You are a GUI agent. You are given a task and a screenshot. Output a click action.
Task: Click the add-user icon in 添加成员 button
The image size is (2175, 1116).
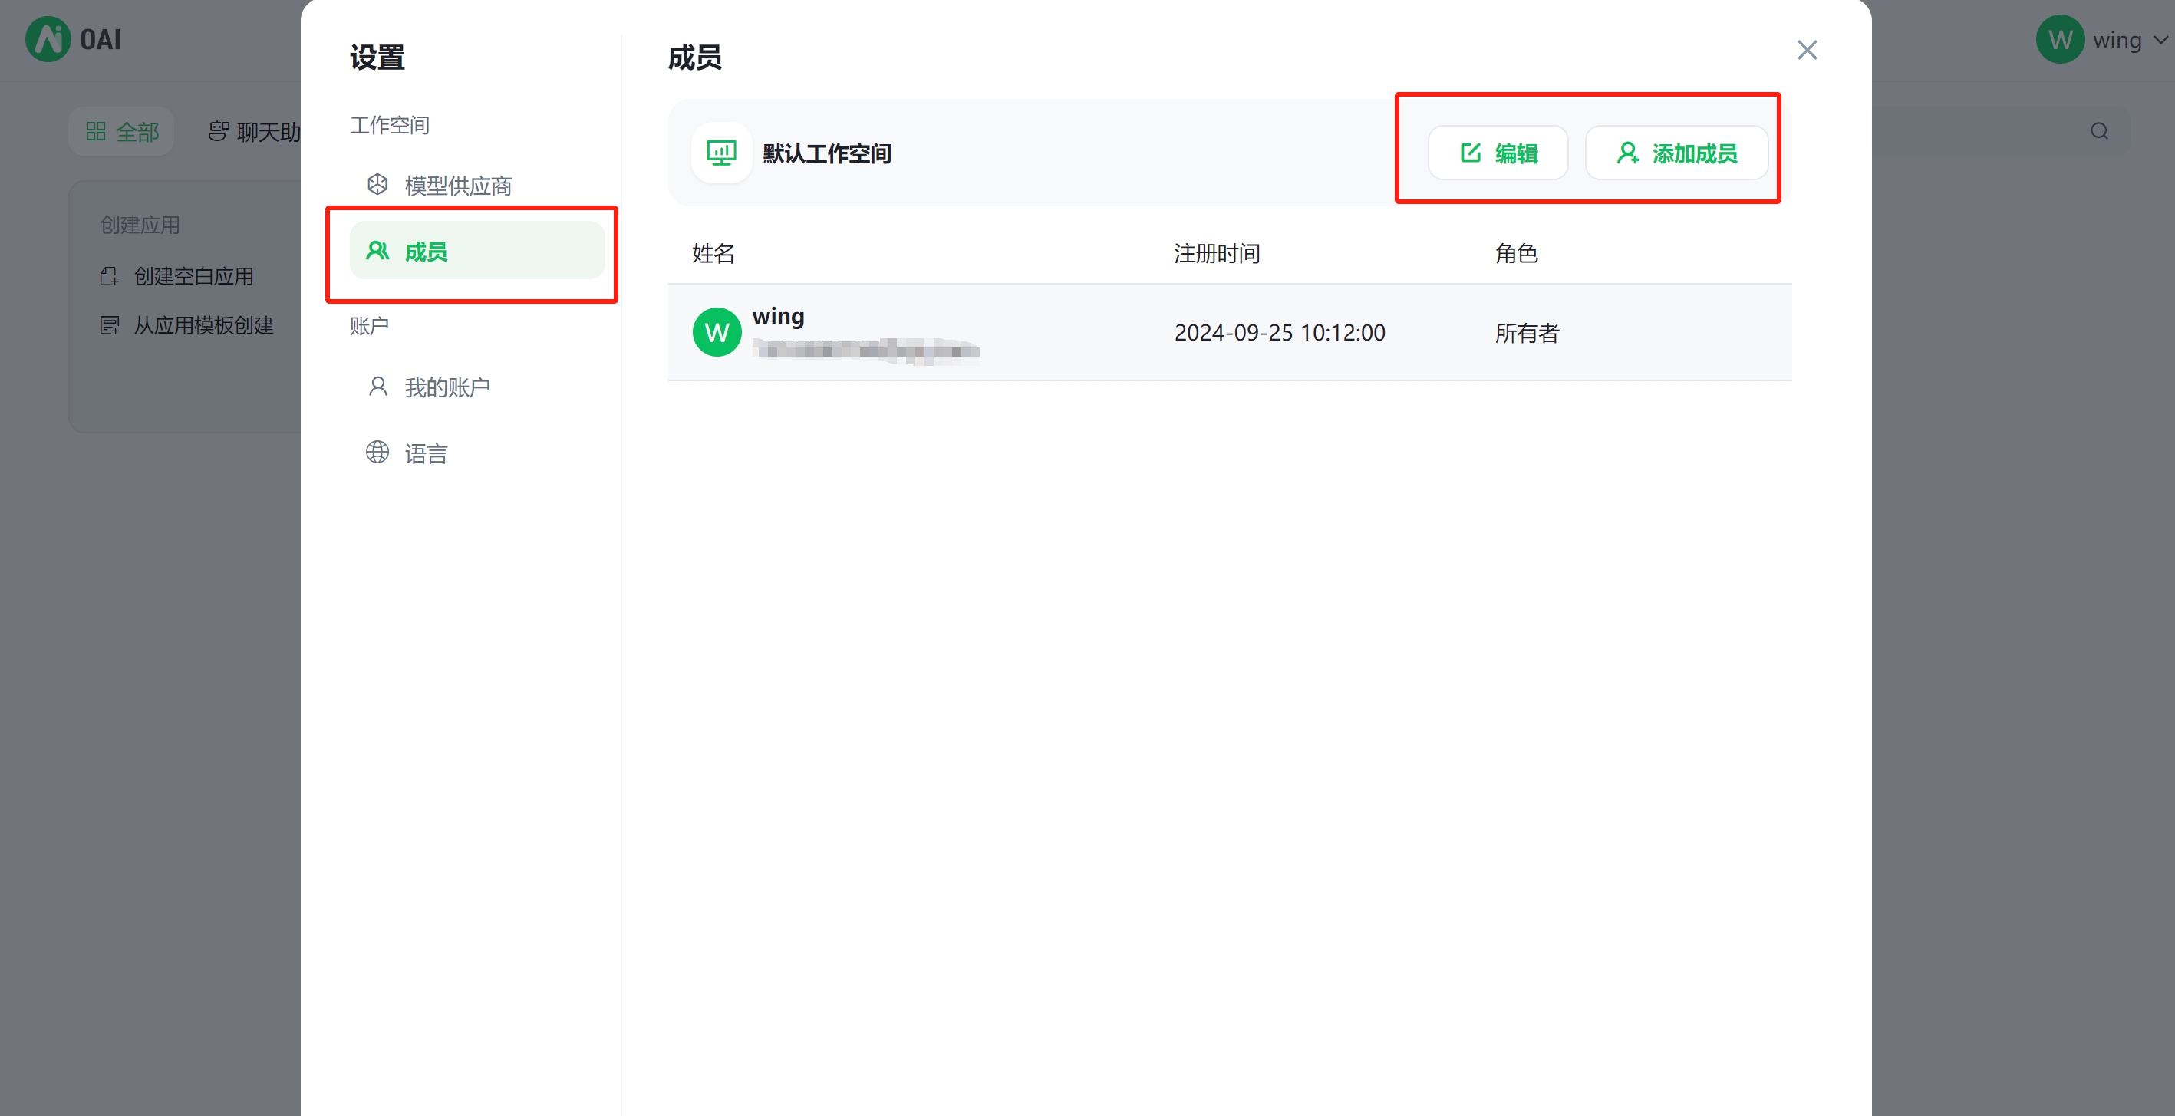[1627, 153]
